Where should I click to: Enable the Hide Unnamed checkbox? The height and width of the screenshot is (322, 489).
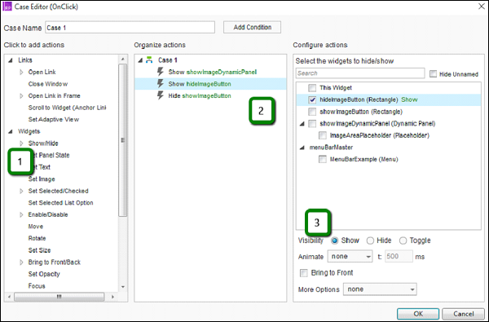[x=433, y=74]
